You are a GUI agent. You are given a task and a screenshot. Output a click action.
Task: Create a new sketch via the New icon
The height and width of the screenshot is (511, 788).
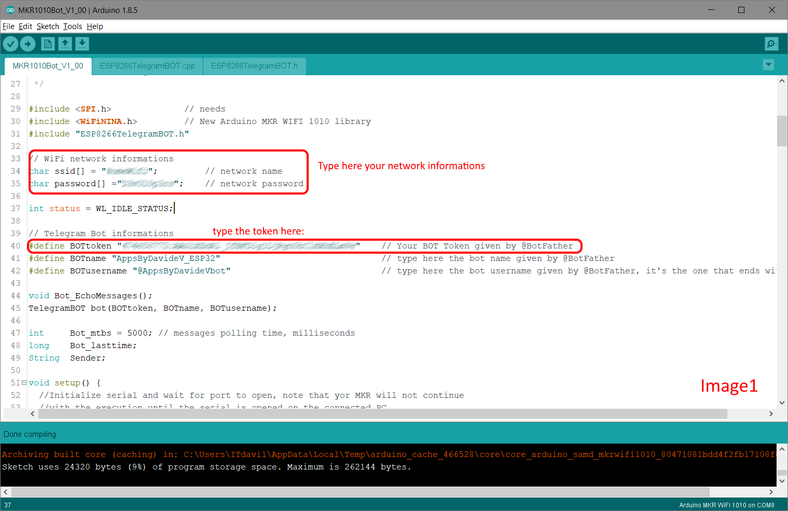[47, 44]
